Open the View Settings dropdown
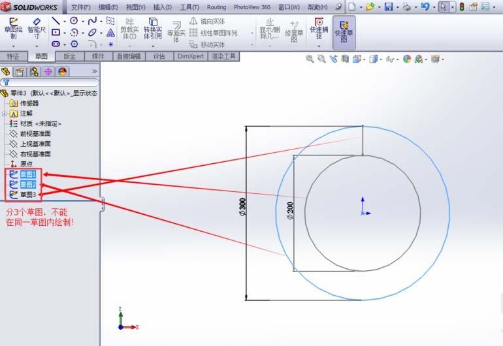Viewport: 503px width, 346px height. tap(443, 59)
